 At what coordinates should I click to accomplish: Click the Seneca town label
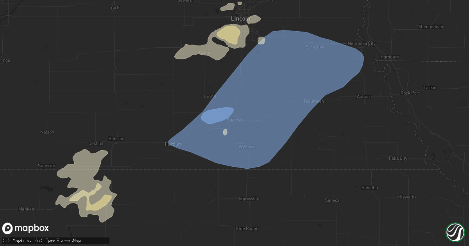pos(332,200)
